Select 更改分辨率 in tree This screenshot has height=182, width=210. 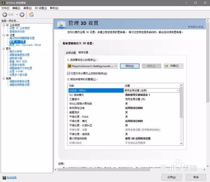click(x=16, y=51)
